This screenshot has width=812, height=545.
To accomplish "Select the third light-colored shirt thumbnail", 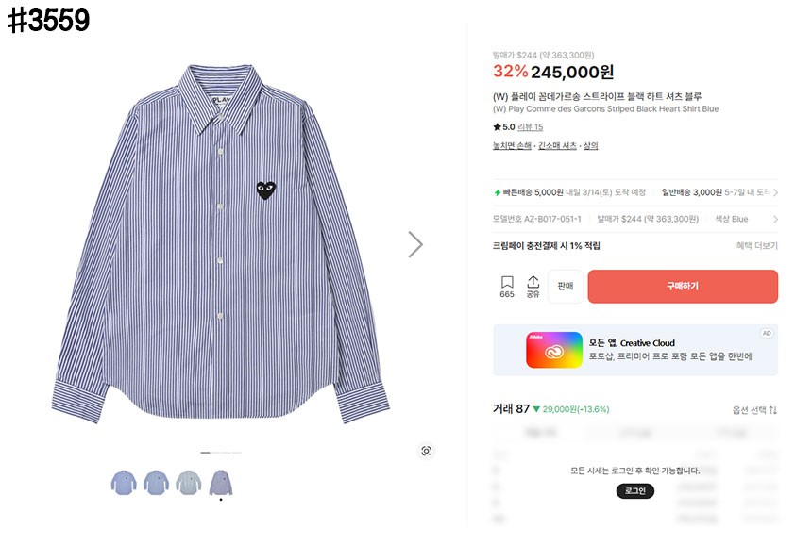I will point(189,483).
